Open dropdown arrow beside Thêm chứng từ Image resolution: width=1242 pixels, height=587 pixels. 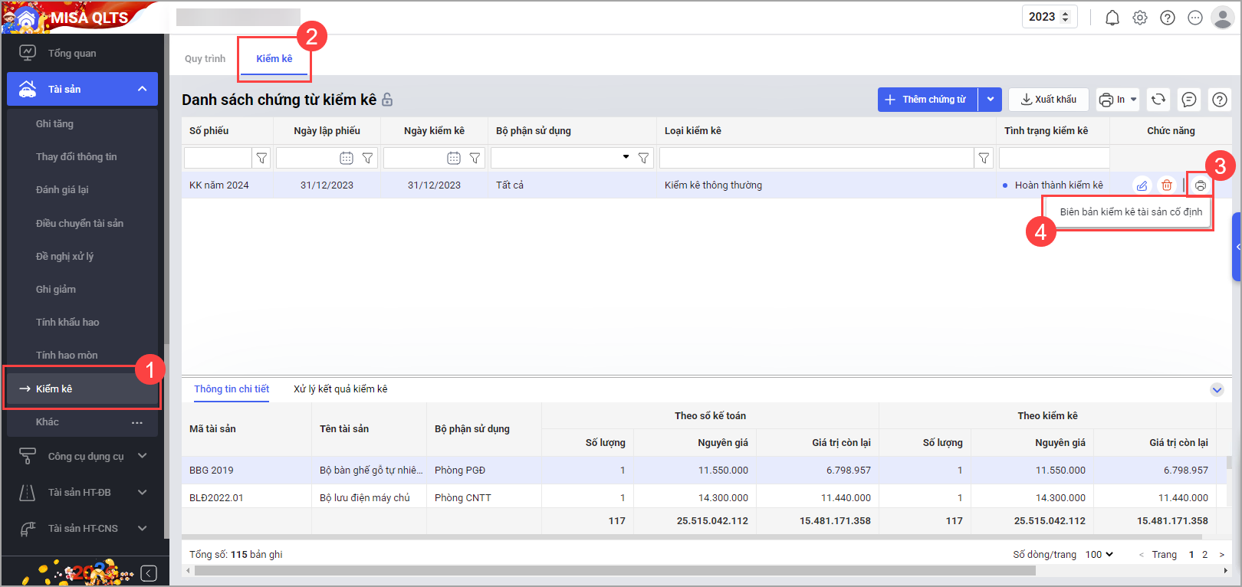point(991,100)
